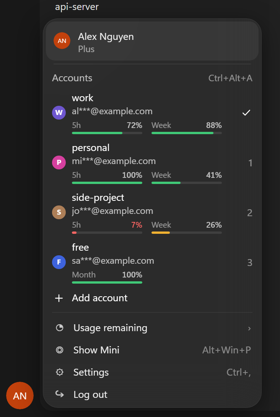Open the Alex Nguyen Plus profile card
The height and width of the screenshot is (417, 280).
(152, 41)
